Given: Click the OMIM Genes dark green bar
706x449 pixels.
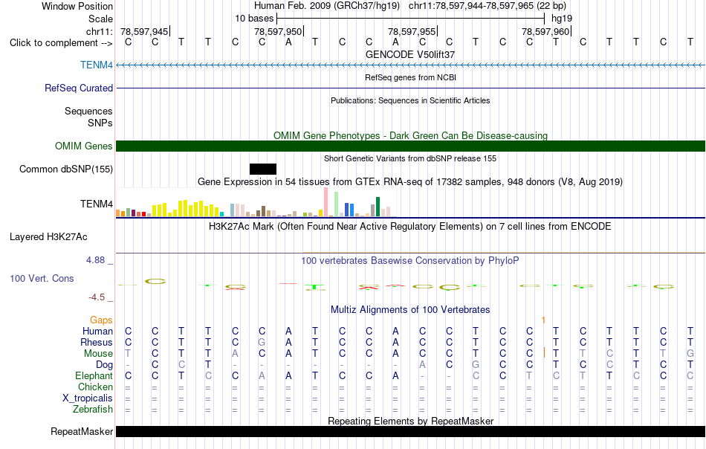Looking at the screenshot, I should point(410,146).
